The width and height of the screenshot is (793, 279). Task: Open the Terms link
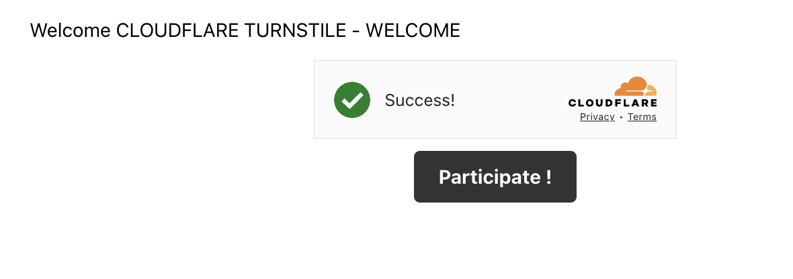642,117
